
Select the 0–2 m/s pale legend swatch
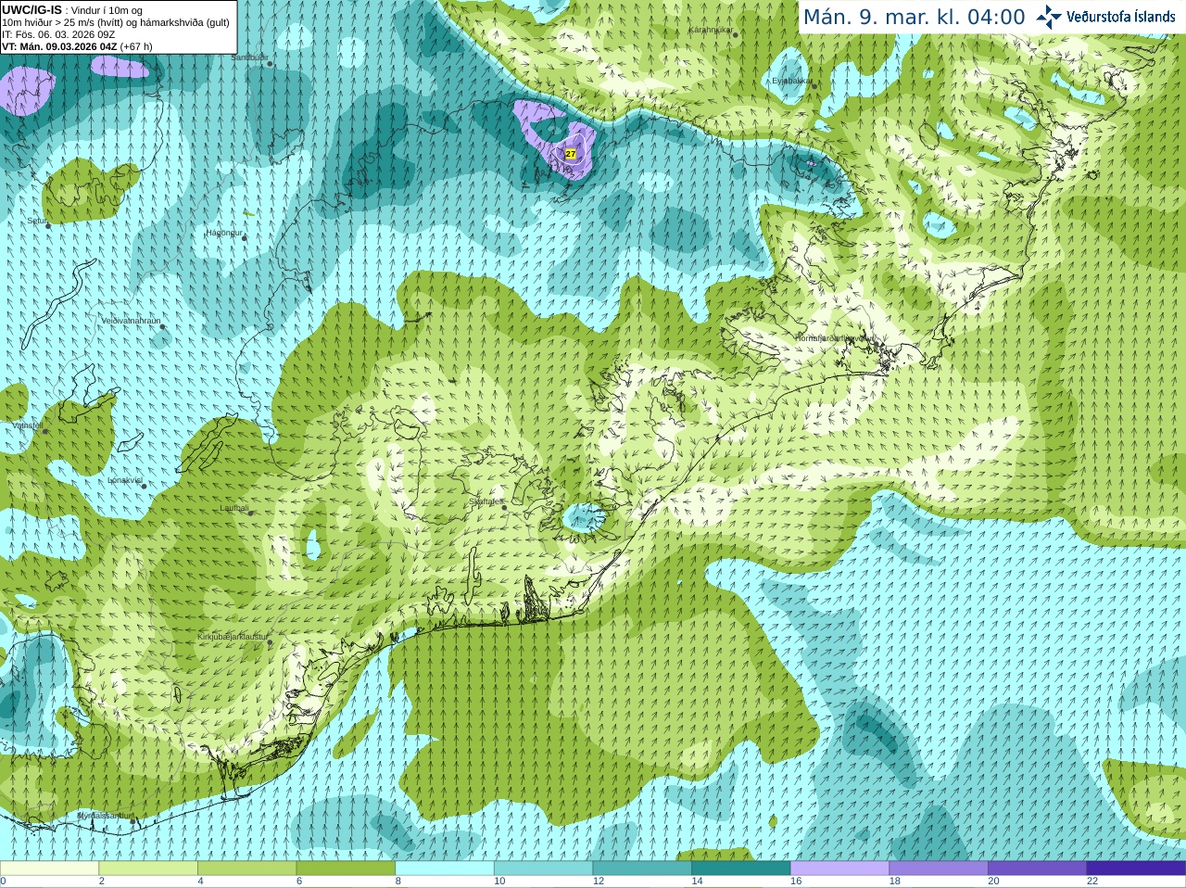click(x=49, y=869)
